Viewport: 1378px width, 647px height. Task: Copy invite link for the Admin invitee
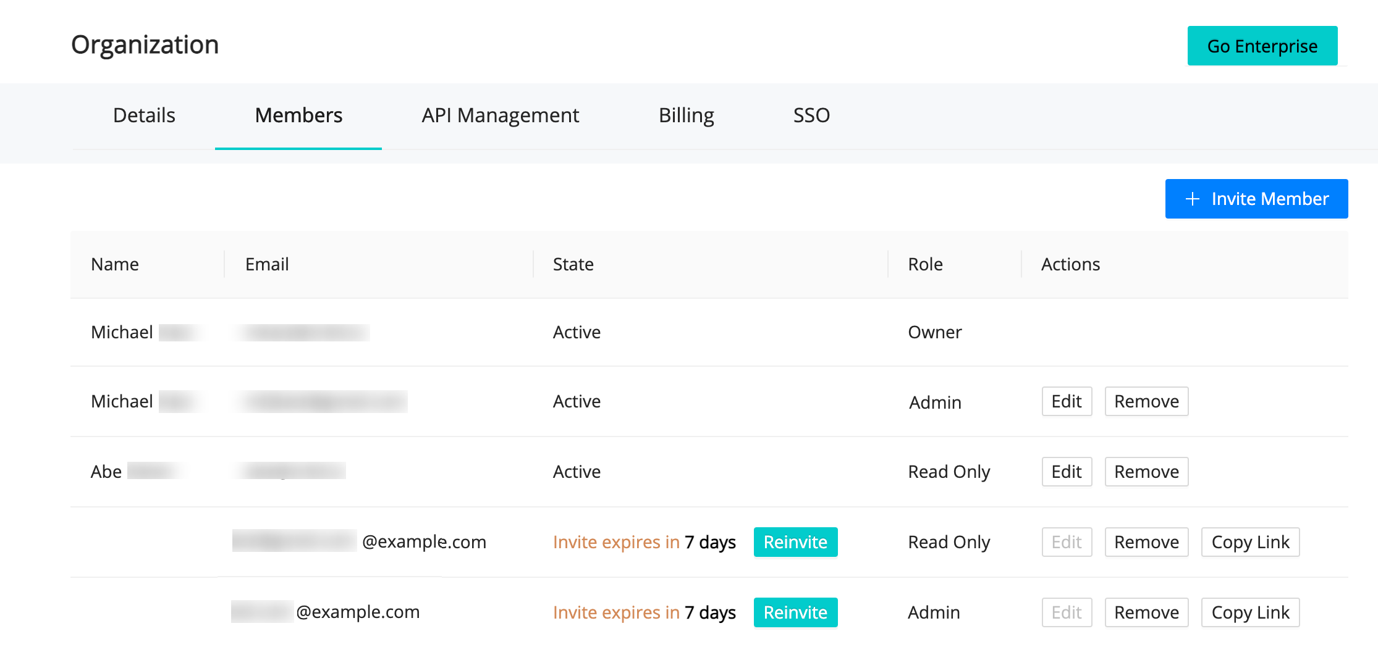pyautogui.click(x=1250, y=612)
